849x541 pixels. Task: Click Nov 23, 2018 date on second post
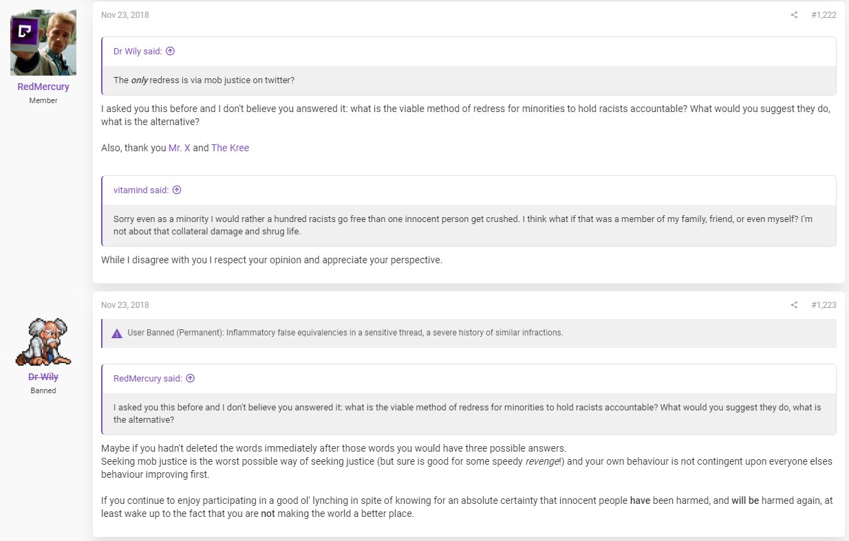(125, 305)
